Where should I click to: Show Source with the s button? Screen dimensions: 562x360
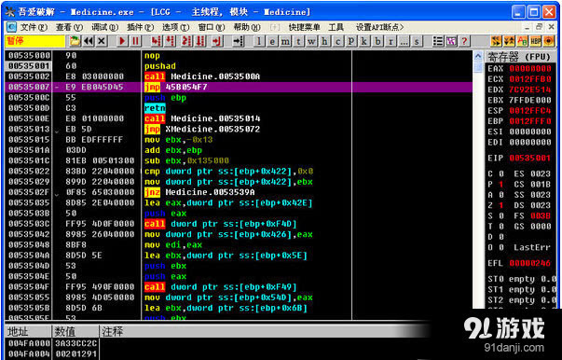click(x=417, y=41)
